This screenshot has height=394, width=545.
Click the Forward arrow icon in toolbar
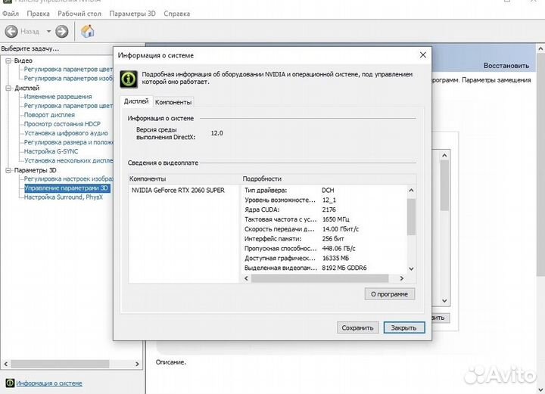pos(62,31)
